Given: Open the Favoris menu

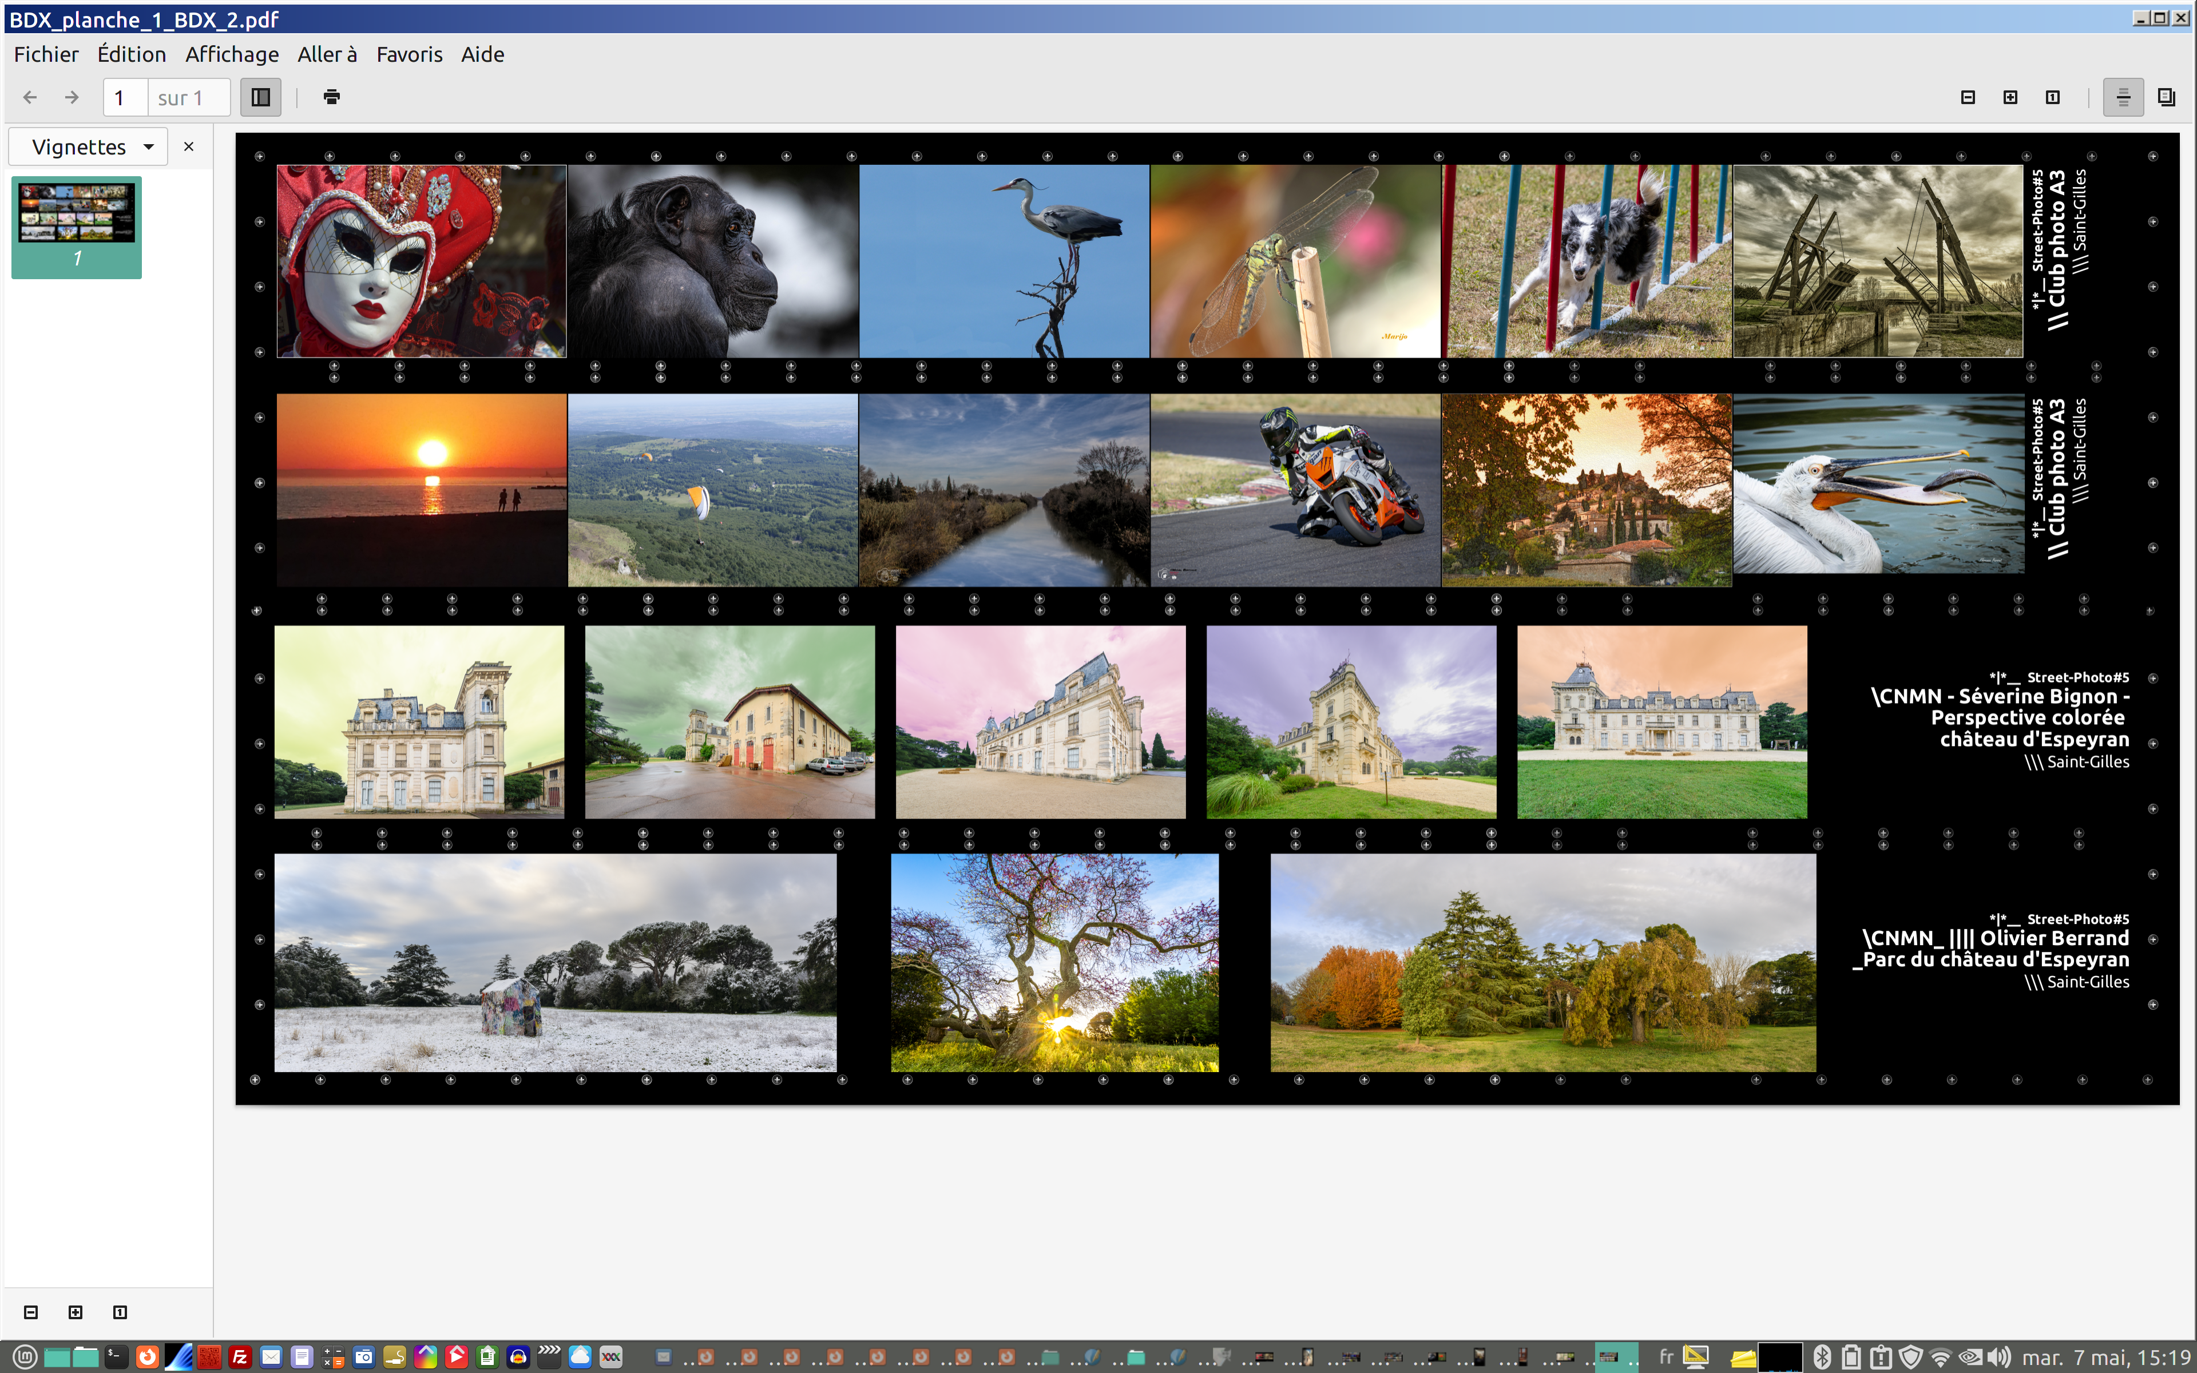Looking at the screenshot, I should pyautogui.click(x=410, y=54).
